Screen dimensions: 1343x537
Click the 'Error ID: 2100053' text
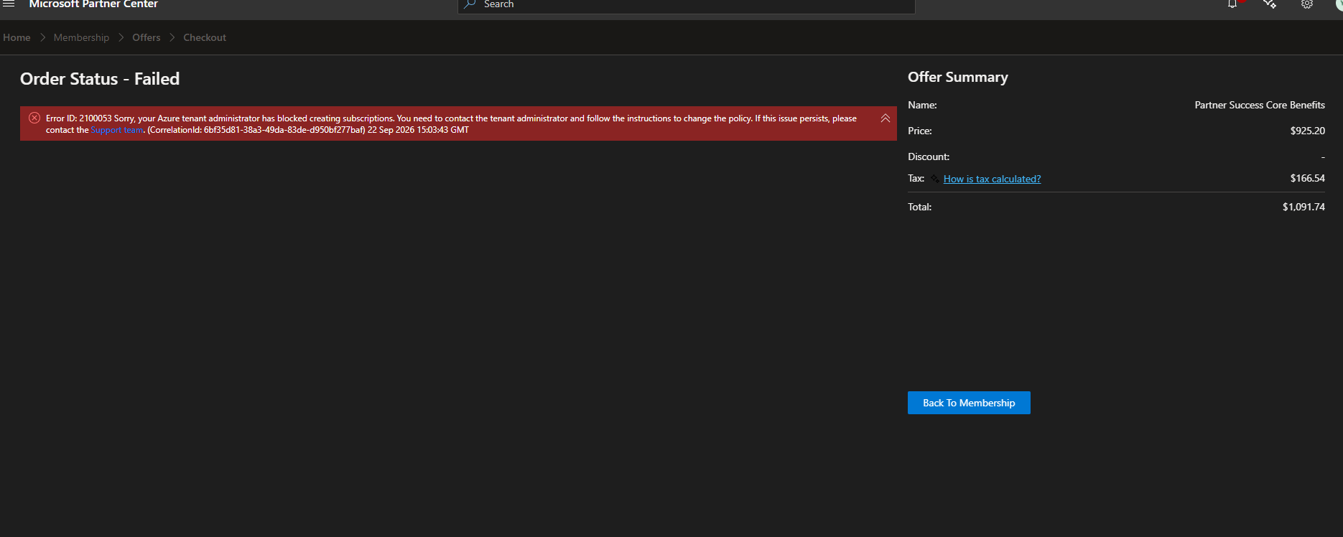tap(79, 118)
